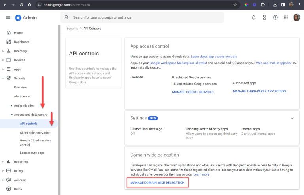Click the user profile avatar

pos(296,17)
